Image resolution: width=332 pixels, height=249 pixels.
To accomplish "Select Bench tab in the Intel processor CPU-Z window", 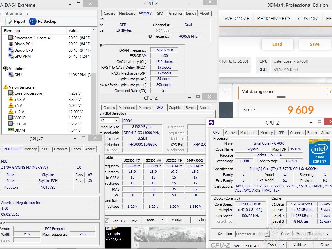I will point(312,133).
